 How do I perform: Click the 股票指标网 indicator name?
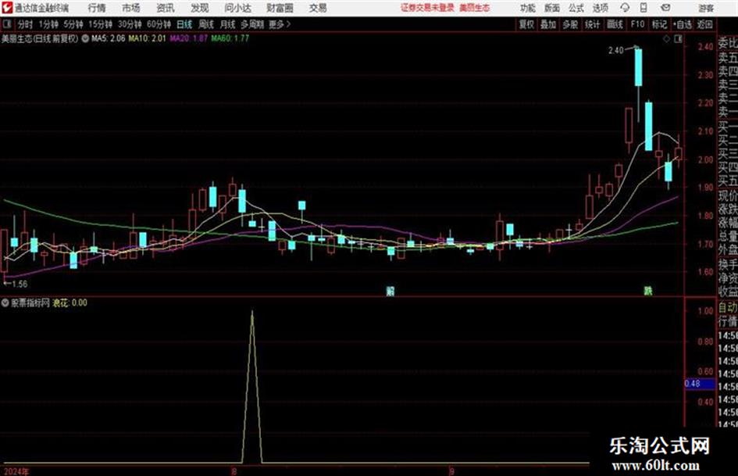(x=30, y=302)
